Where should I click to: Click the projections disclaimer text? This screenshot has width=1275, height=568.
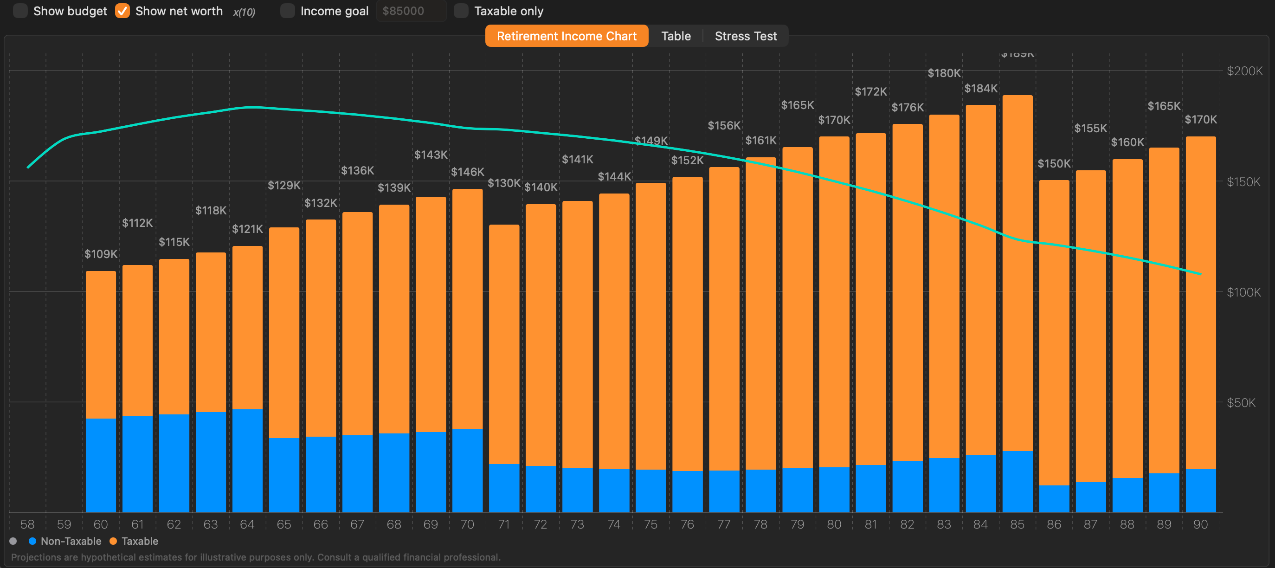(x=256, y=557)
